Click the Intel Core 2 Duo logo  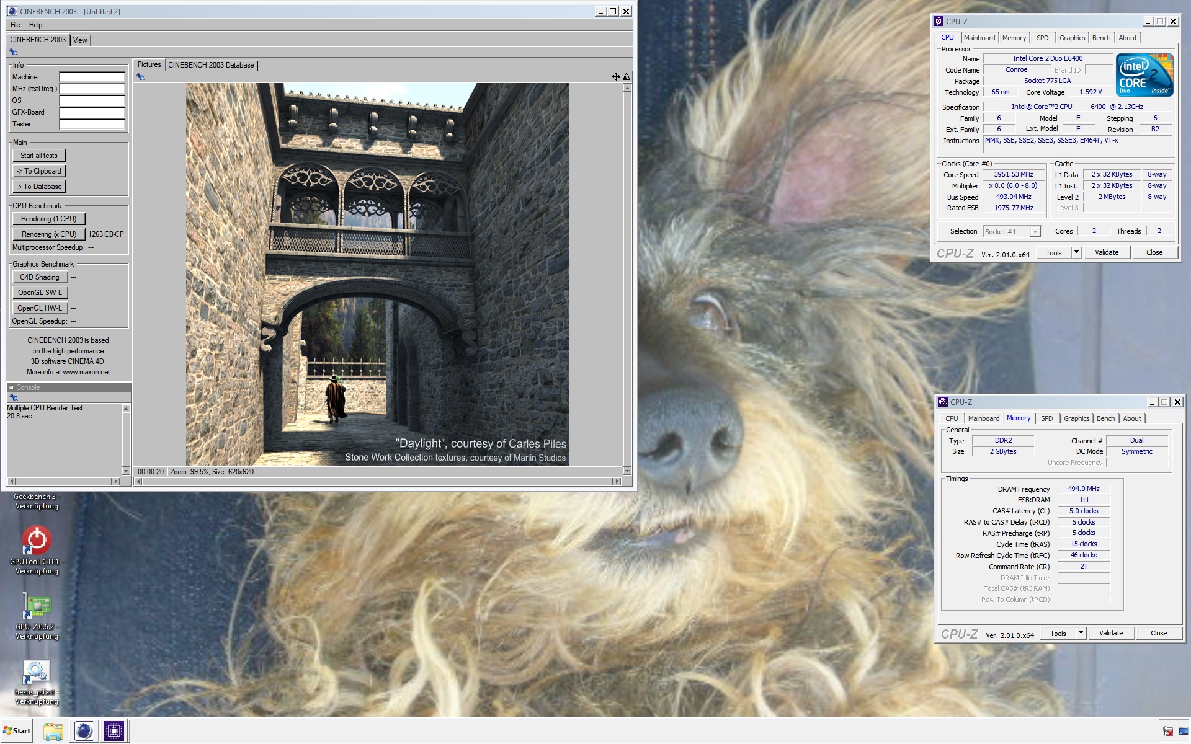pyautogui.click(x=1144, y=75)
